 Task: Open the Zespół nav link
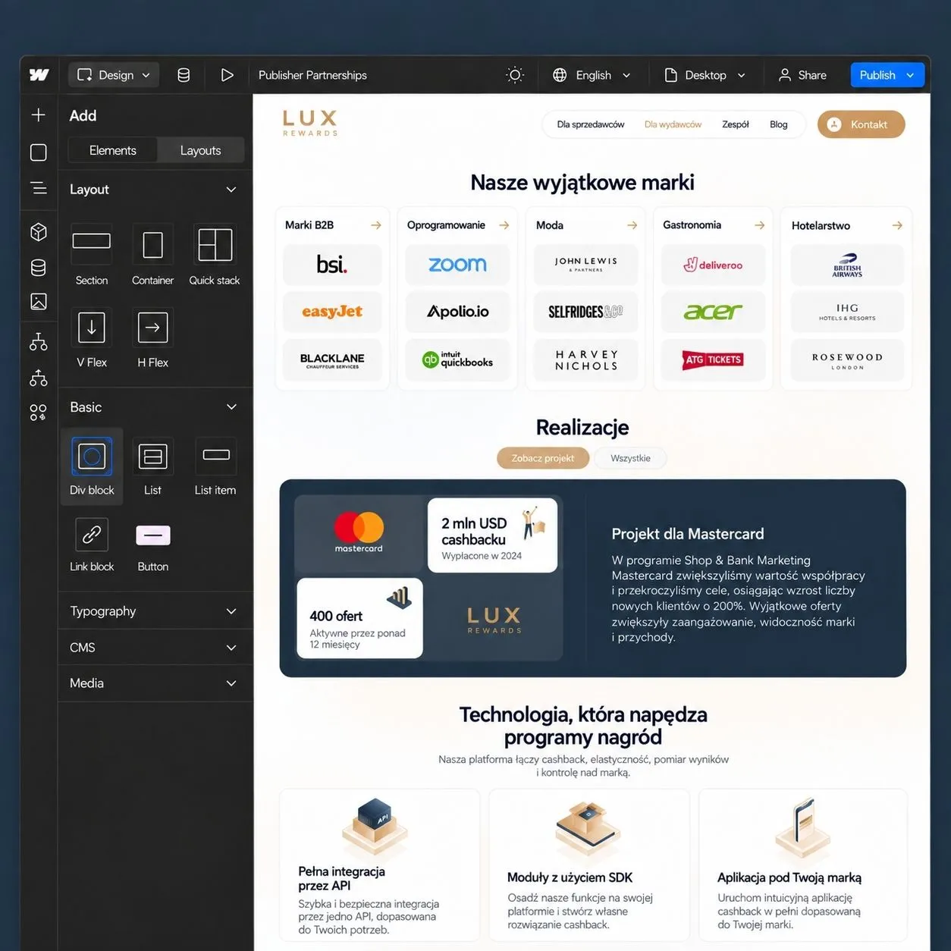coord(735,124)
